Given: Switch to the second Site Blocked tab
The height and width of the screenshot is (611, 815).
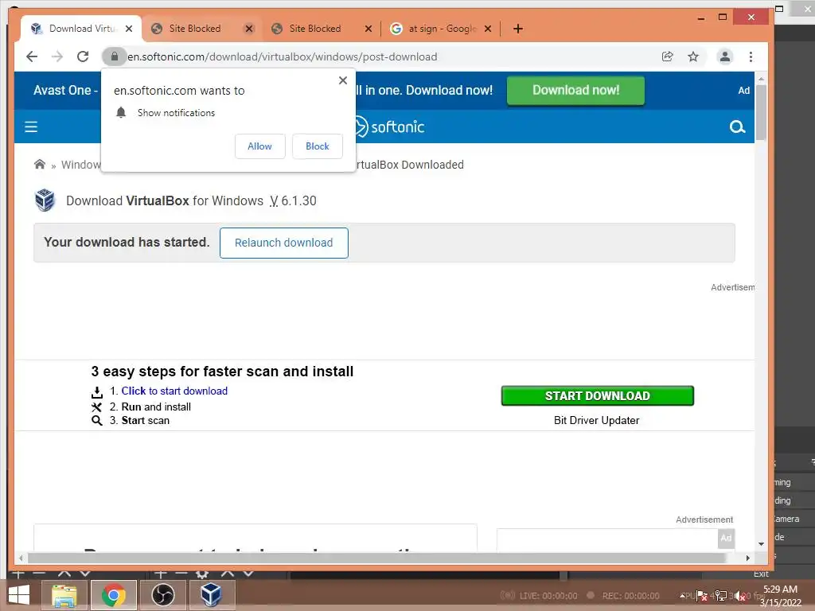Looking at the screenshot, I should [x=315, y=29].
